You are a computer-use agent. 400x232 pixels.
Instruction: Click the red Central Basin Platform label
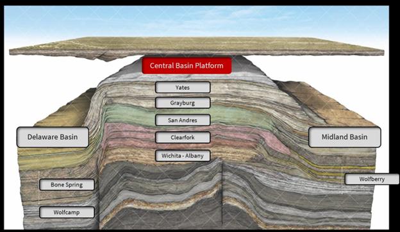point(187,65)
